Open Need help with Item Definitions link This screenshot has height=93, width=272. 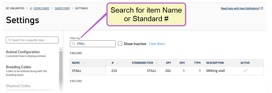click(240, 8)
